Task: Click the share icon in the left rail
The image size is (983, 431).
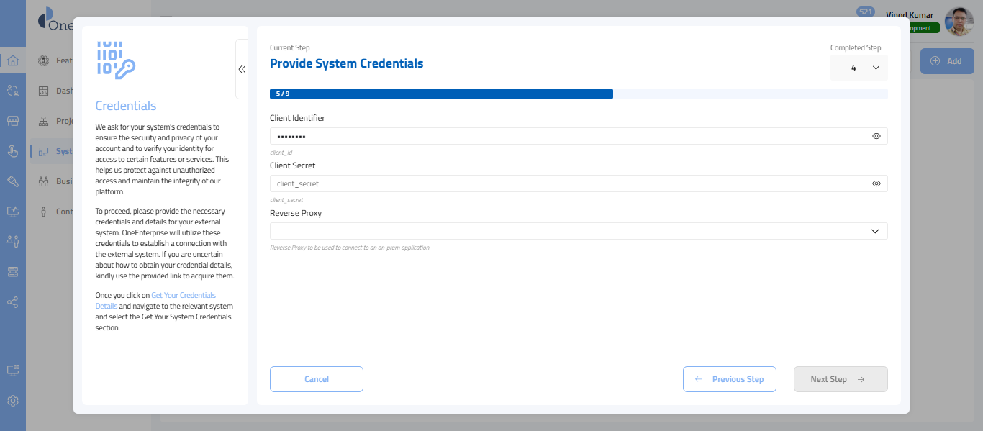Action: pos(13,302)
